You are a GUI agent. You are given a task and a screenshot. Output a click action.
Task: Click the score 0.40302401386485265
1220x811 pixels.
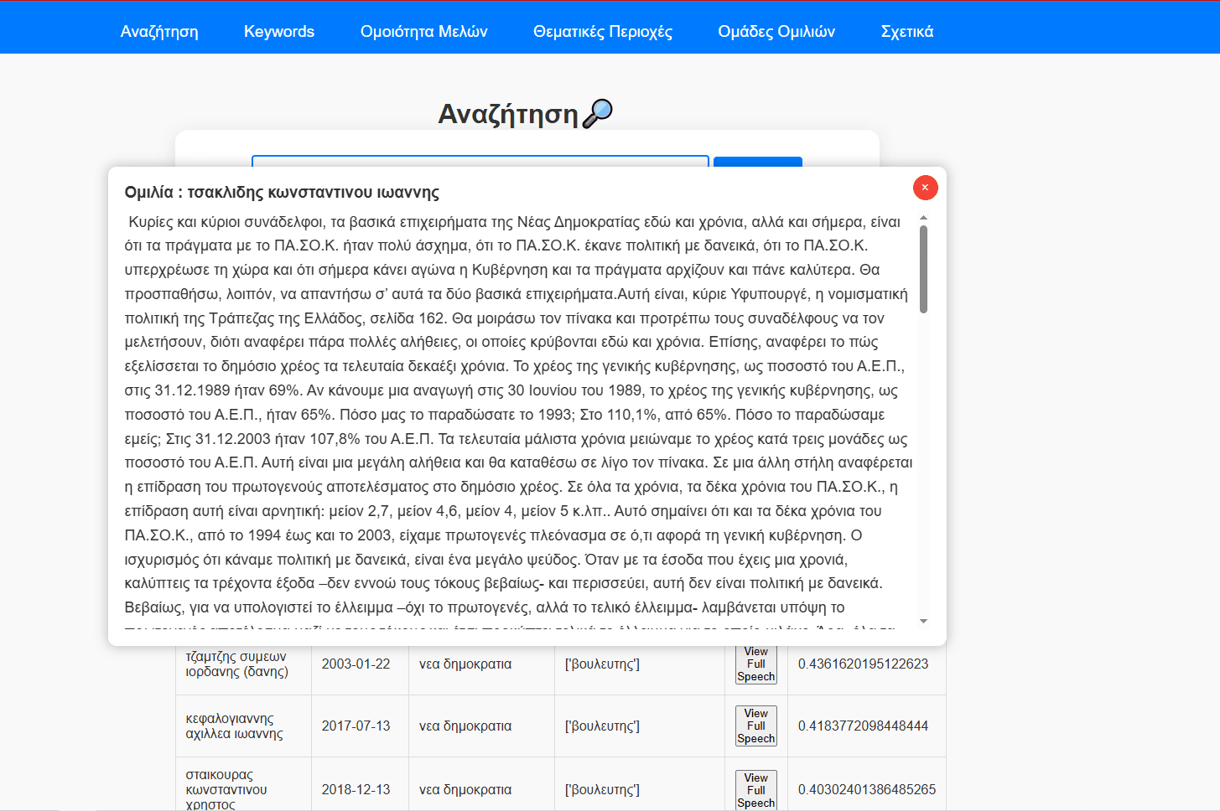pyautogui.click(x=867, y=790)
